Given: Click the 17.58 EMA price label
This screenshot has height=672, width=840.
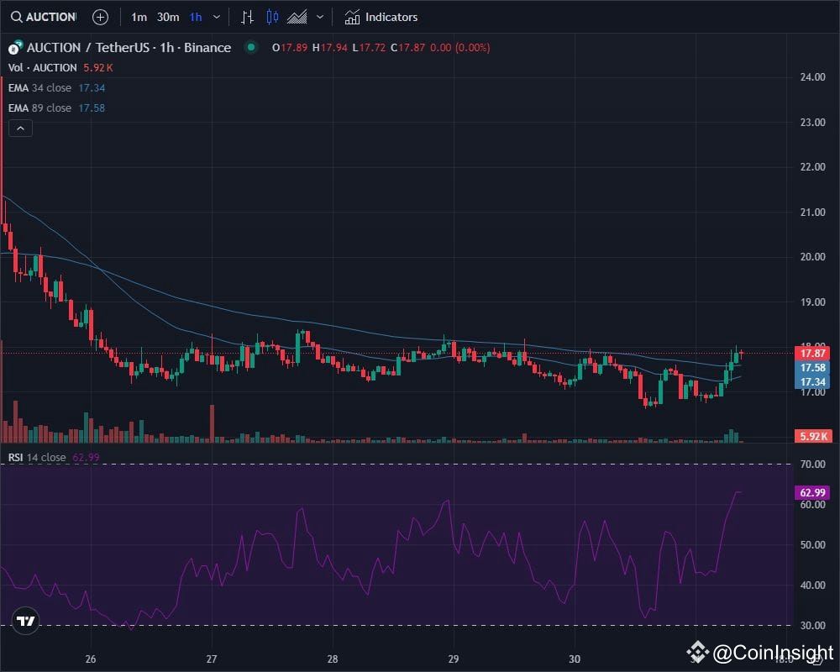Looking at the screenshot, I should point(812,368).
